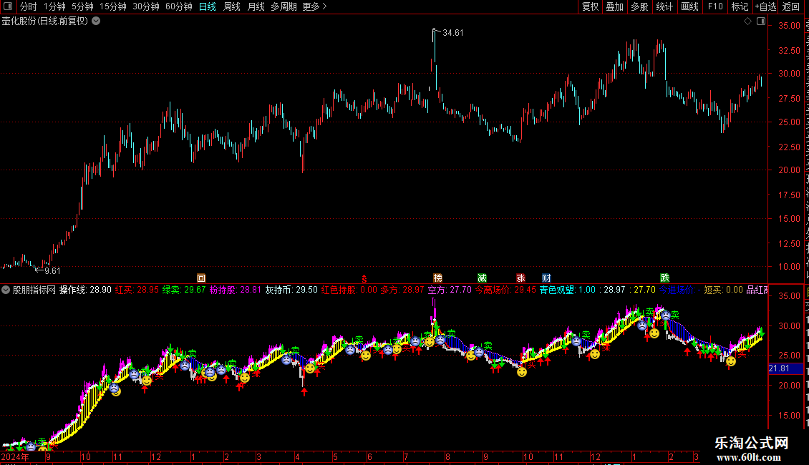Select the 15分钟 period tab
Viewport: 809px width, 465px height.
pos(113,6)
